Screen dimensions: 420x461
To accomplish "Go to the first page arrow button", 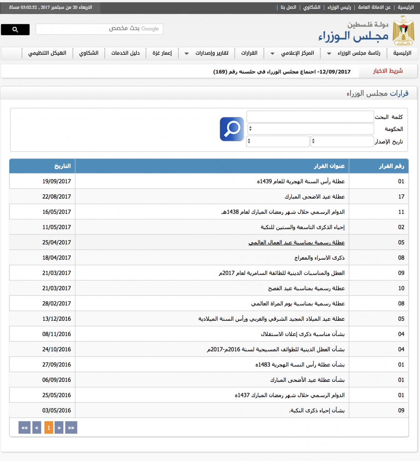I will [71, 428].
